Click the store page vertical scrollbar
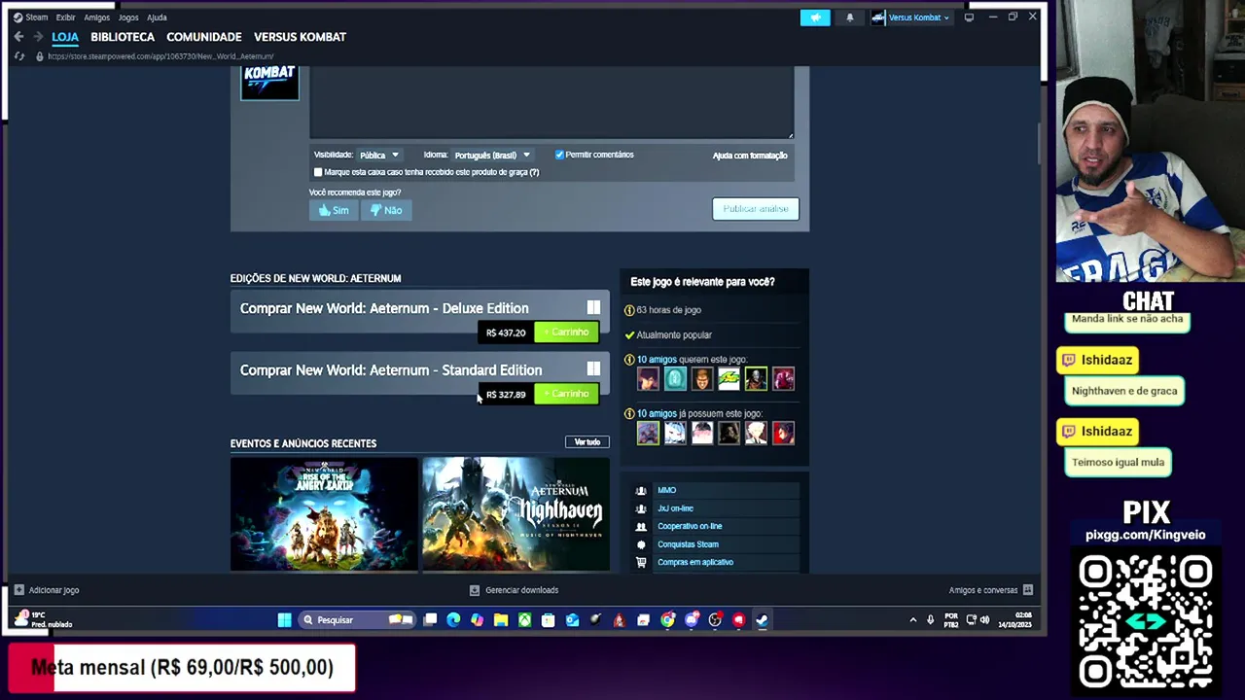 (x=1039, y=144)
